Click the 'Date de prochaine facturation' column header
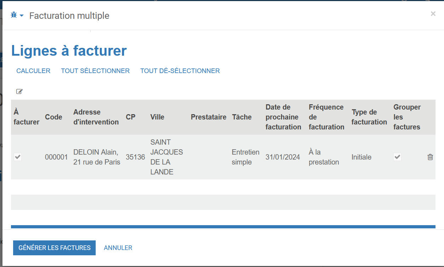444x267 pixels. click(x=283, y=117)
